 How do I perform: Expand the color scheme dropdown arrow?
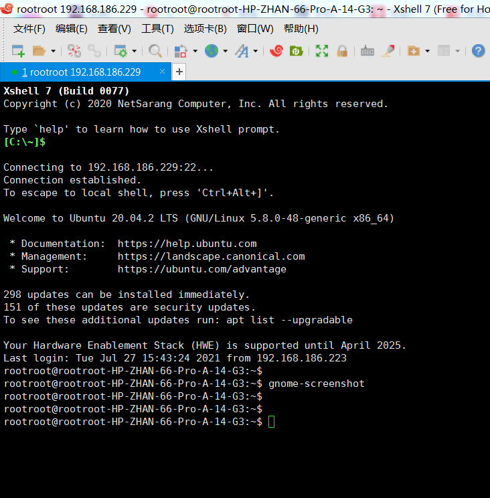coord(195,51)
